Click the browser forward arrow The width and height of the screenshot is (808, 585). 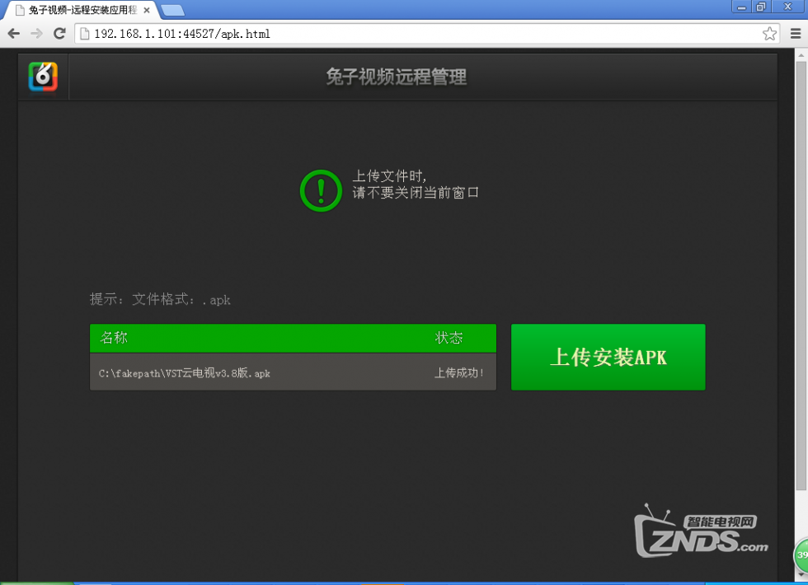(36, 34)
